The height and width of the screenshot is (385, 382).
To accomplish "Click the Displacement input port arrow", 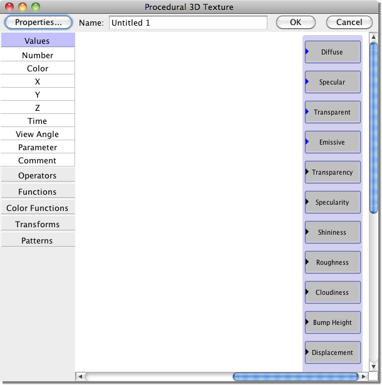I will click(307, 352).
